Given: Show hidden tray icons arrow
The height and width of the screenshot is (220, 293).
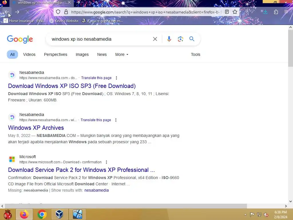Looking at the screenshot, I should pyautogui.click(x=245, y=215).
